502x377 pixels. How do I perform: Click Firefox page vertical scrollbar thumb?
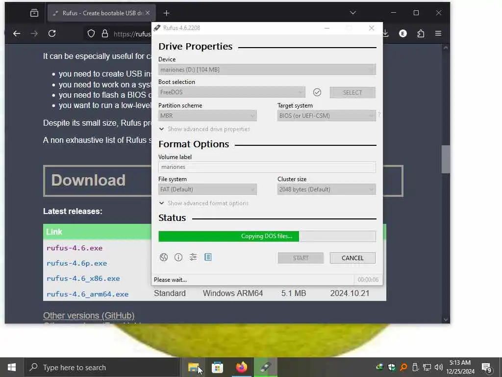coord(446,160)
